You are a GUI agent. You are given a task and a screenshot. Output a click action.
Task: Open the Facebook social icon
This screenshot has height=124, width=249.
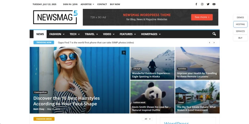pos(196,4)
